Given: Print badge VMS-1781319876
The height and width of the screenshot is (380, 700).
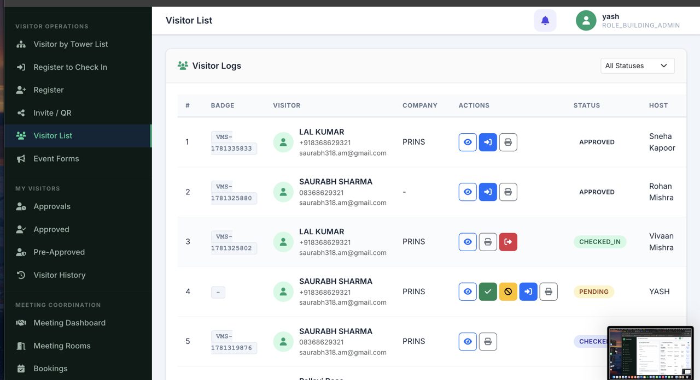Looking at the screenshot, I should point(488,342).
